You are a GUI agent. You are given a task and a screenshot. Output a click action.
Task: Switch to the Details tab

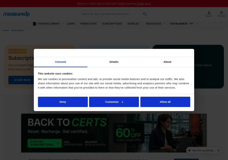[114, 62]
